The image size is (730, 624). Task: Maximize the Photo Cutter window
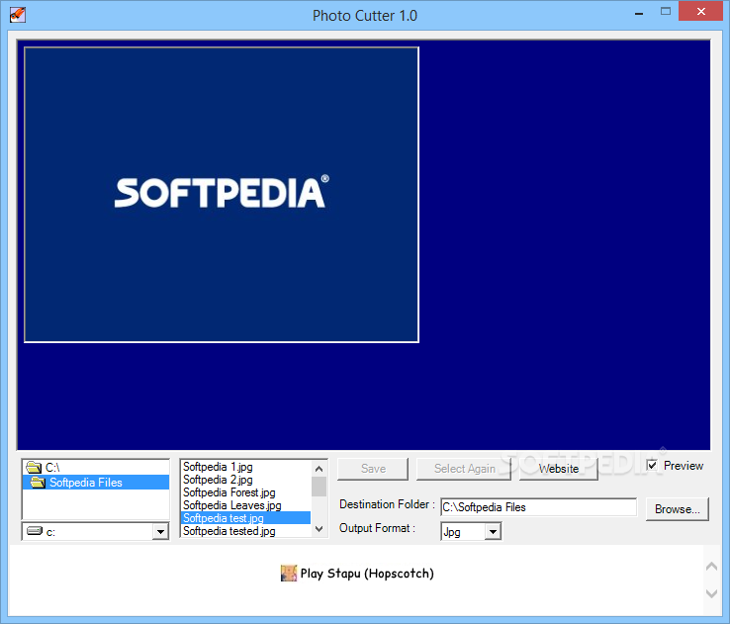[x=666, y=12]
